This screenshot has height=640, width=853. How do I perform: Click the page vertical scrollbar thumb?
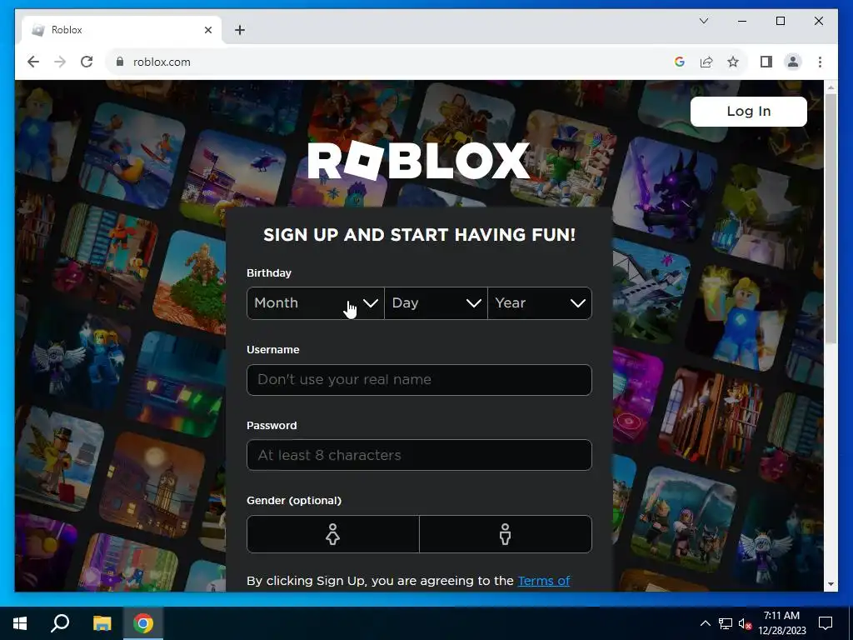tap(831, 217)
